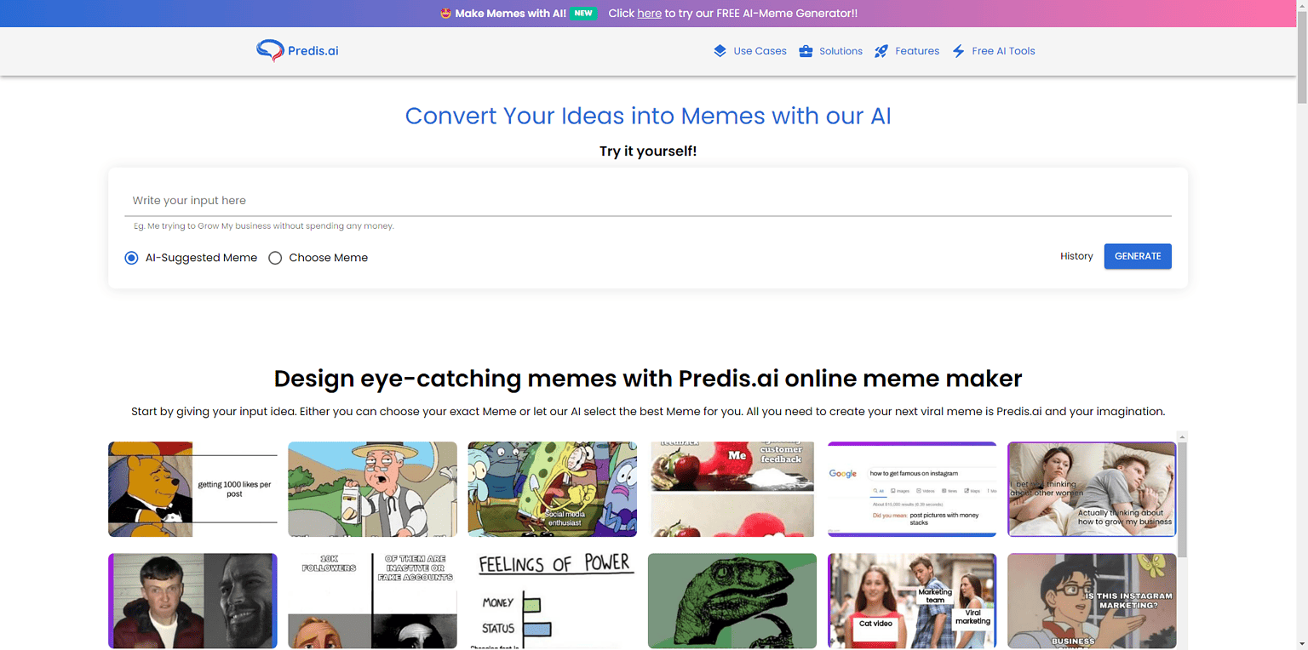Image resolution: width=1308 pixels, height=650 pixels.
Task: Click the Predis.ai logo icon
Action: click(269, 51)
